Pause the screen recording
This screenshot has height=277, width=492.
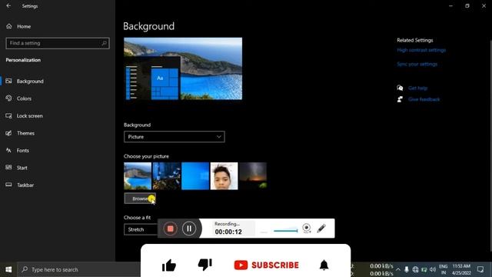coord(189,229)
